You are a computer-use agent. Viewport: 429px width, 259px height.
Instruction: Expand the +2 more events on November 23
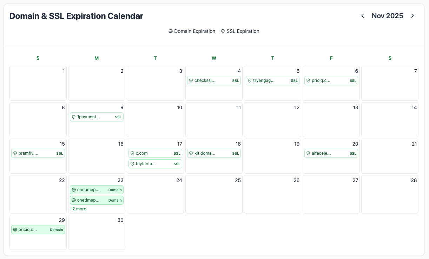click(x=78, y=209)
